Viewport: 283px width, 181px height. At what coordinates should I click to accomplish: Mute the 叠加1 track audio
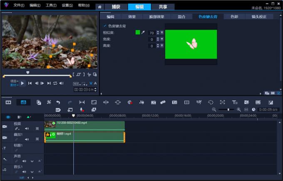pyautogui.click(x=27, y=139)
